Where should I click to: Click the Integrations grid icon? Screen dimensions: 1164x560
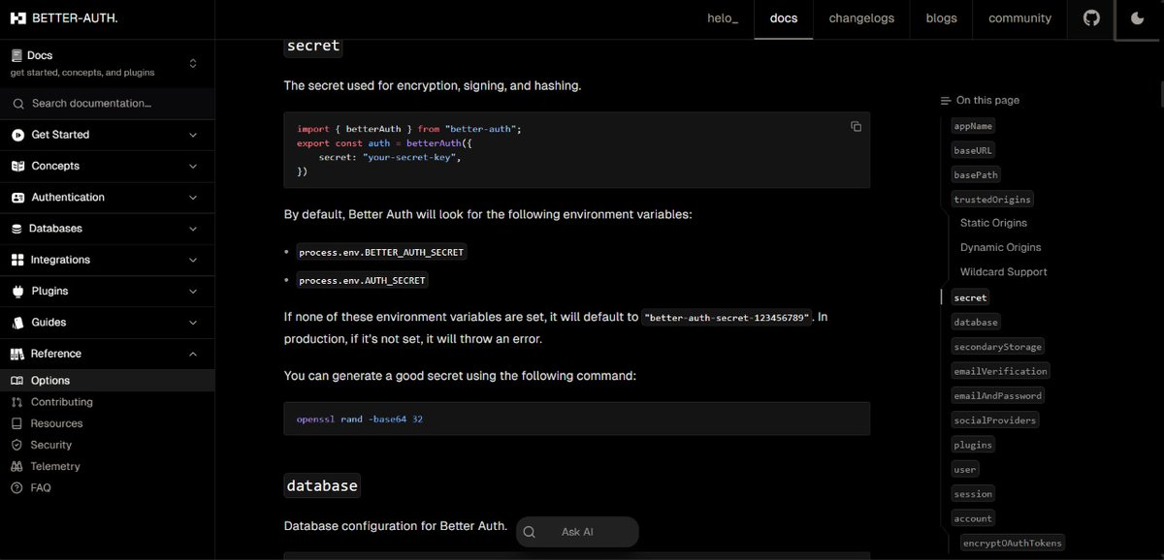tap(17, 260)
